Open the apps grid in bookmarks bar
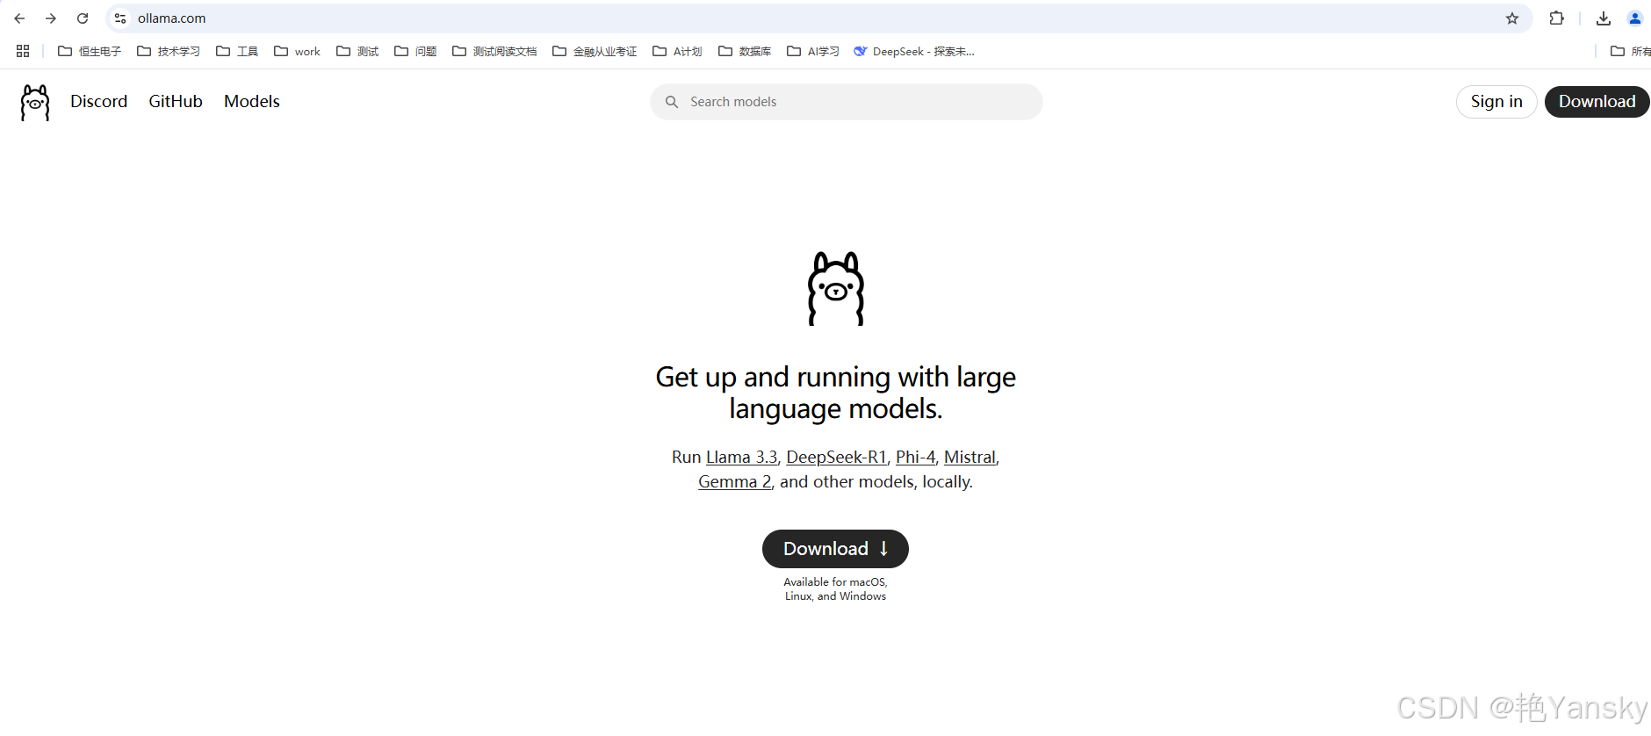The image size is (1651, 736). click(23, 51)
